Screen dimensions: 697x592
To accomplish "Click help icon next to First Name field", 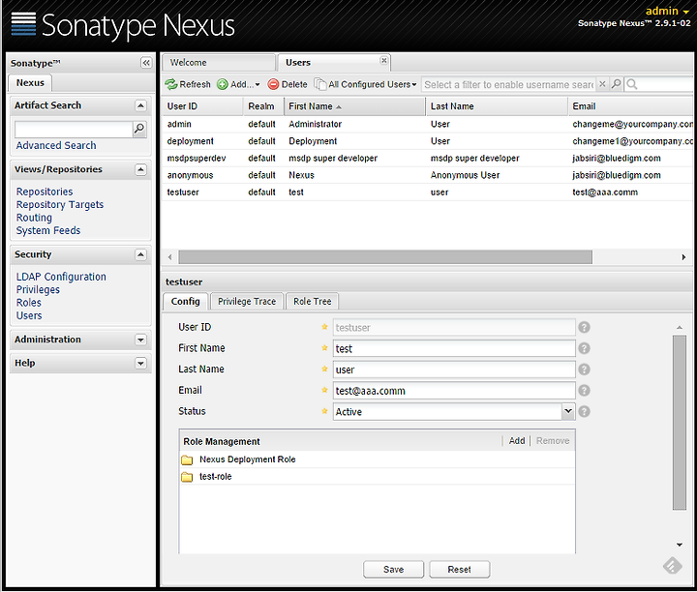I will tap(584, 348).
